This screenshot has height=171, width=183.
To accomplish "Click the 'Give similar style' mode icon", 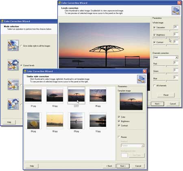I will 13,45.
